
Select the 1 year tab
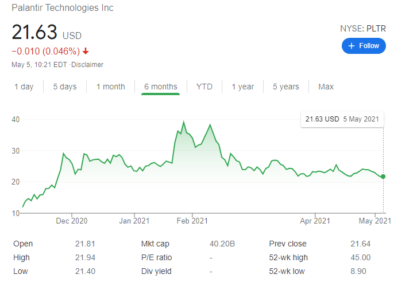[x=242, y=87]
